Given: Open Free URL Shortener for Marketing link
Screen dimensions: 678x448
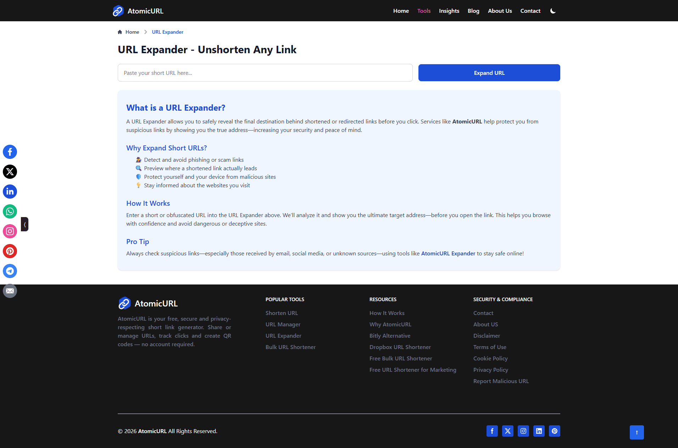Looking at the screenshot, I should tap(413, 370).
